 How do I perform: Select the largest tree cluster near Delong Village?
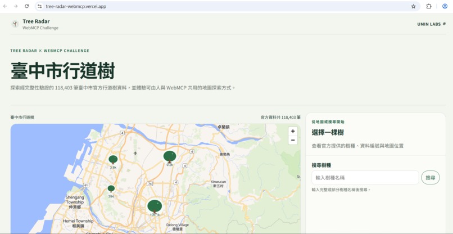[x=155, y=206]
